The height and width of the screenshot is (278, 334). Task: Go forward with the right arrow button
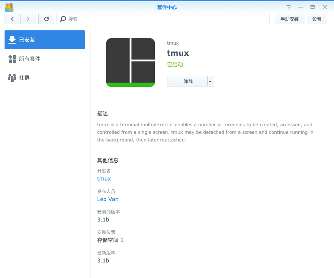pos(28,19)
